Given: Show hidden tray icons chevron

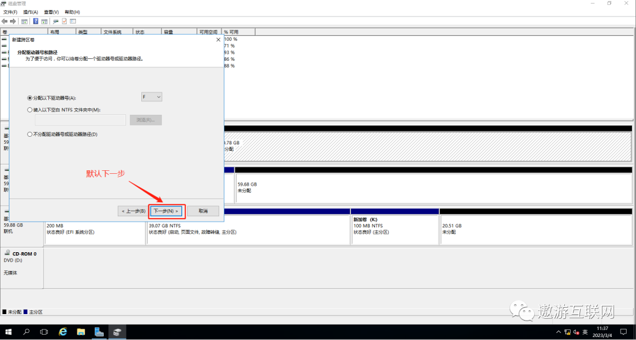Looking at the screenshot, I should pyautogui.click(x=559, y=332).
